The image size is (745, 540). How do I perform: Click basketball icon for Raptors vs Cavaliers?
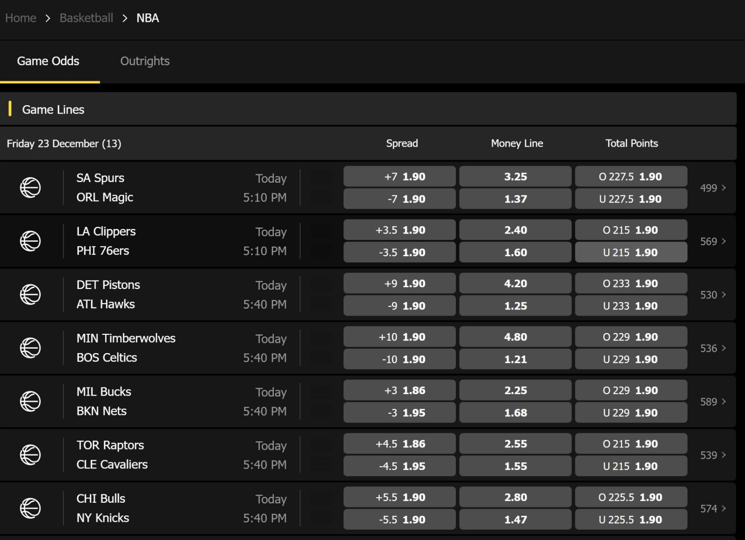tap(30, 455)
